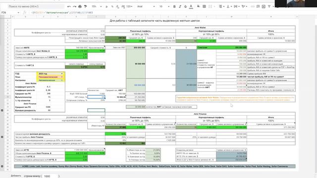Click the Redo icon in toolbar
Image resolution: width=317 pixels, height=178 pixels.
[x=75, y=6]
